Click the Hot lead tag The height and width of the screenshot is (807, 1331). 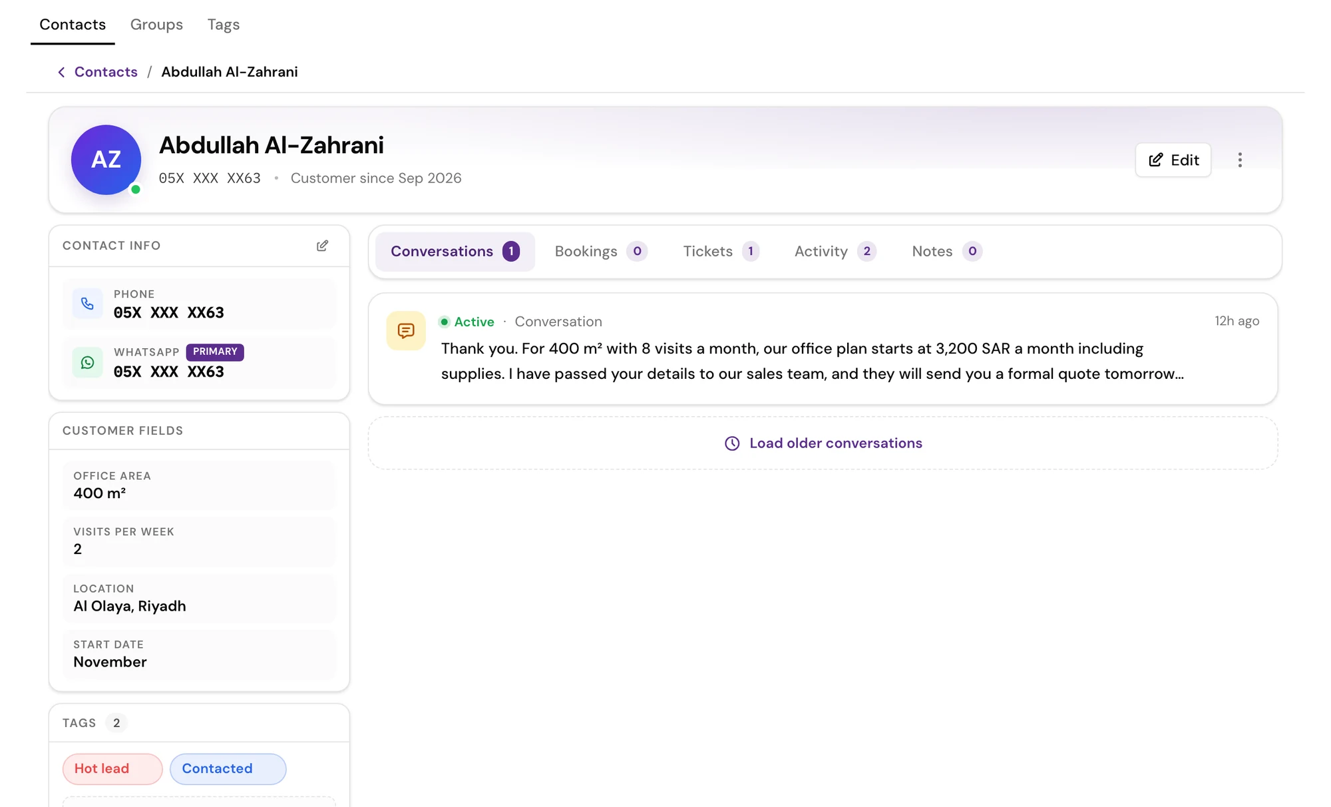pos(112,769)
